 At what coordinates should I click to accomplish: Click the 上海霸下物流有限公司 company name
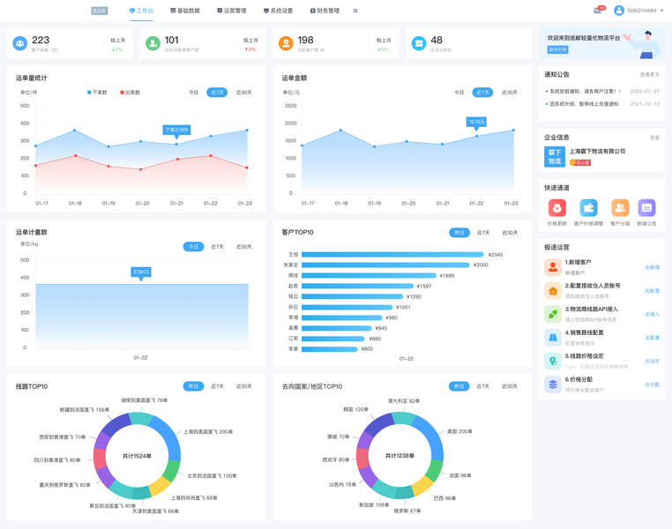click(x=597, y=151)
